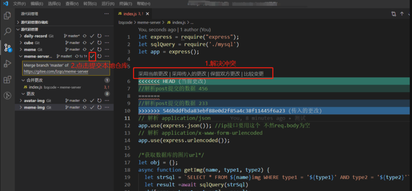Open the 选择(S) menu
The image size is (412, 191).
tap(54, 4)
